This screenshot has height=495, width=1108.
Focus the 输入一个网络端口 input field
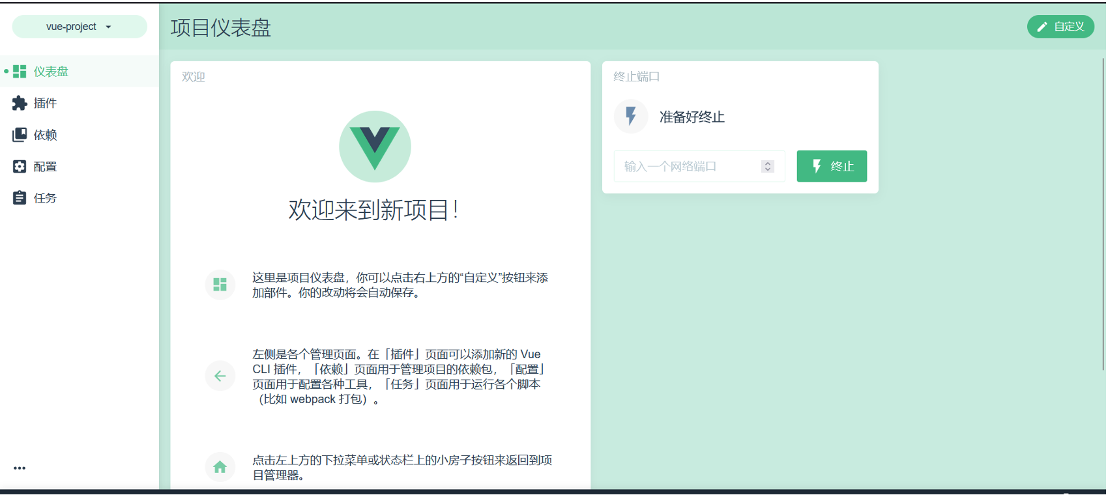click(x=699, y=166)
